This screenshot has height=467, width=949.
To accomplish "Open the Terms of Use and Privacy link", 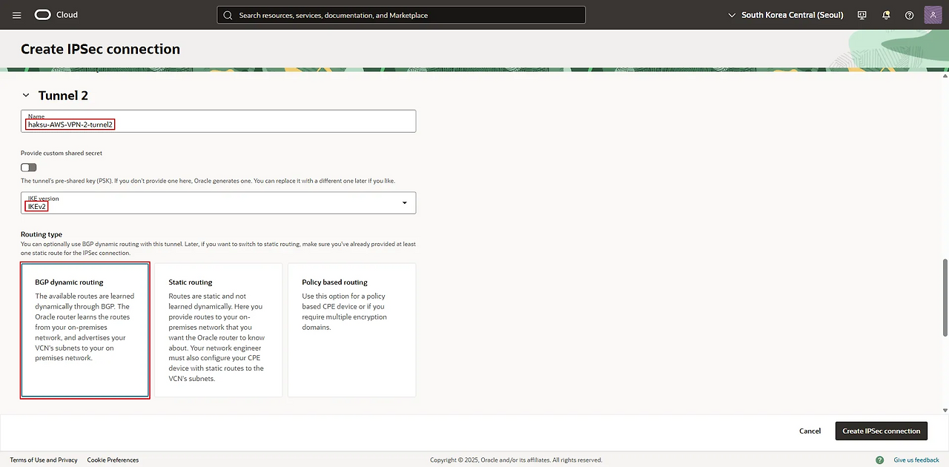I will click(x=44, y=460).
